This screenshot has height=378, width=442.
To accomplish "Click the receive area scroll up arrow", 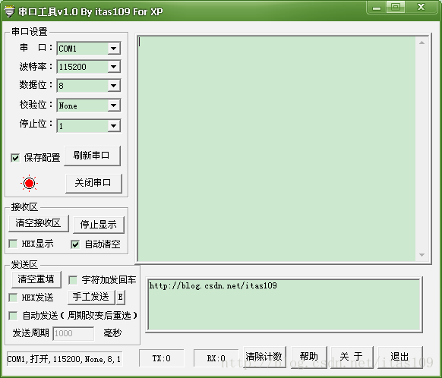I will (422, 43).
